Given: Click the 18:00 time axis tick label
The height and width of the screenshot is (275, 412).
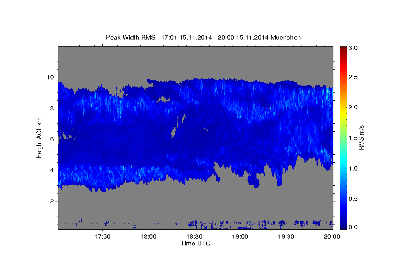Looking at the screenshot, I should [148, 237].
